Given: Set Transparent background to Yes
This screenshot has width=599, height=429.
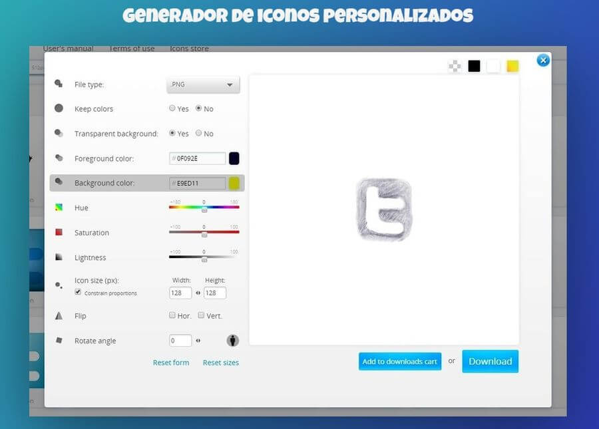Looking at the screenshot, I should (x=172, y=133).
